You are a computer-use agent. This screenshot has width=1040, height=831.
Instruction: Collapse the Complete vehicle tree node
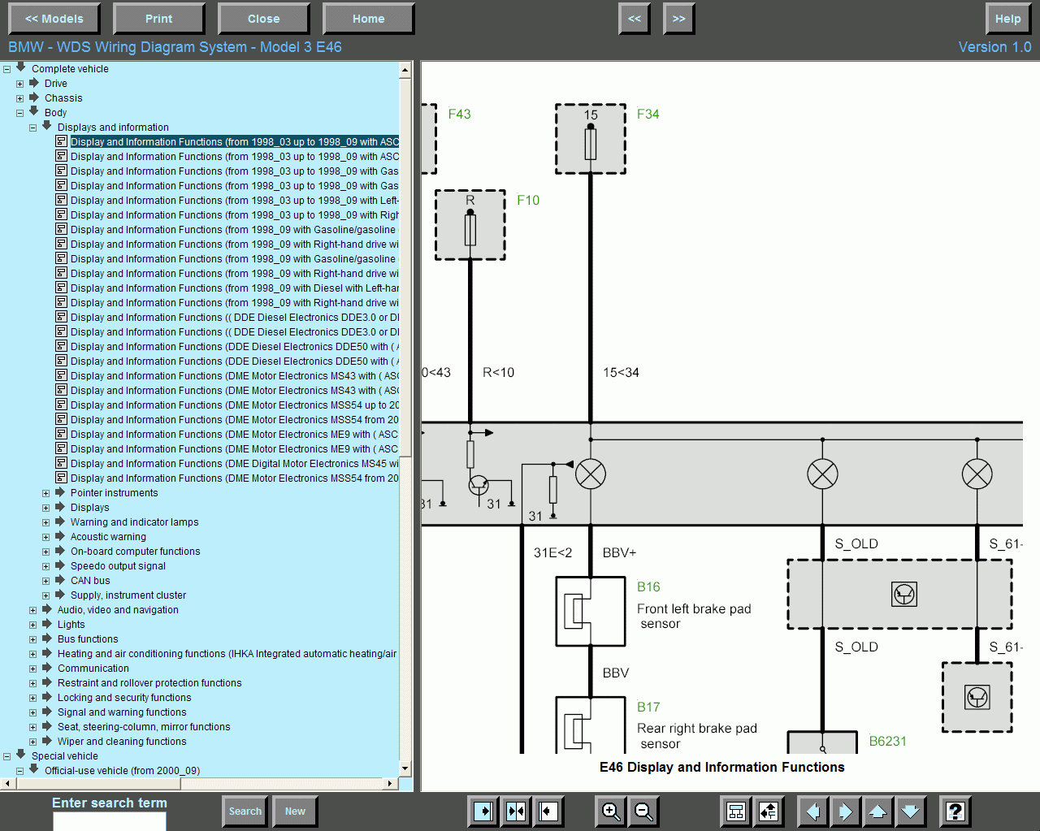click(x=7, y=69)
